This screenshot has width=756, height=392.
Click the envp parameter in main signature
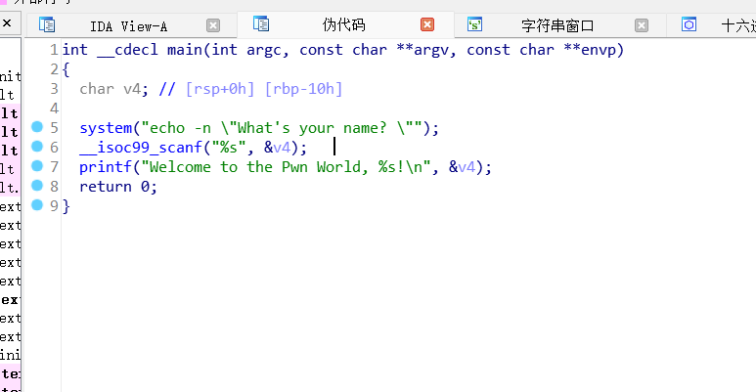599,50
